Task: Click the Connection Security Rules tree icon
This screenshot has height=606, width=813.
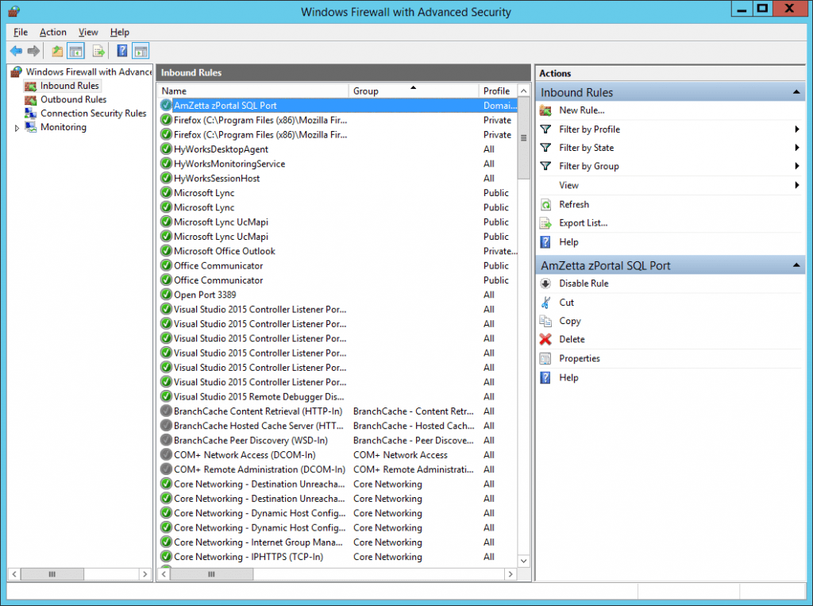Action: point(31,113)
